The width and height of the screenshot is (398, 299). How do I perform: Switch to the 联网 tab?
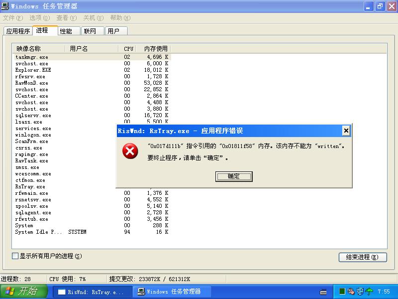point(93,31)
